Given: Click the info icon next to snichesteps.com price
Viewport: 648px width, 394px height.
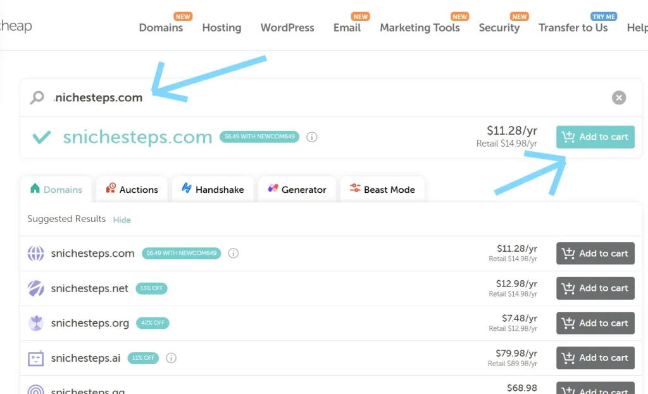Looking at the screenshot, I should pyautogui.click(x=311, y=137).
